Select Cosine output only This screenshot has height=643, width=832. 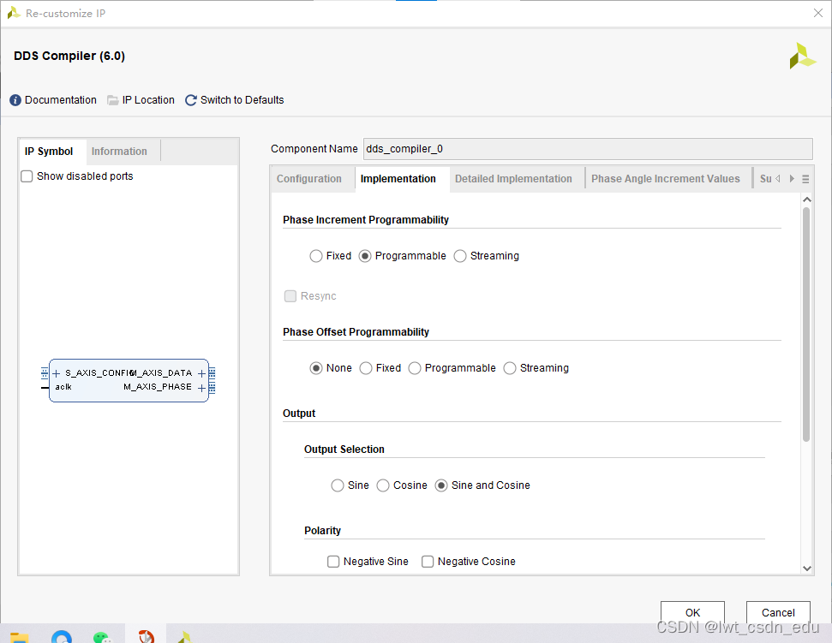tap(382, 485)
